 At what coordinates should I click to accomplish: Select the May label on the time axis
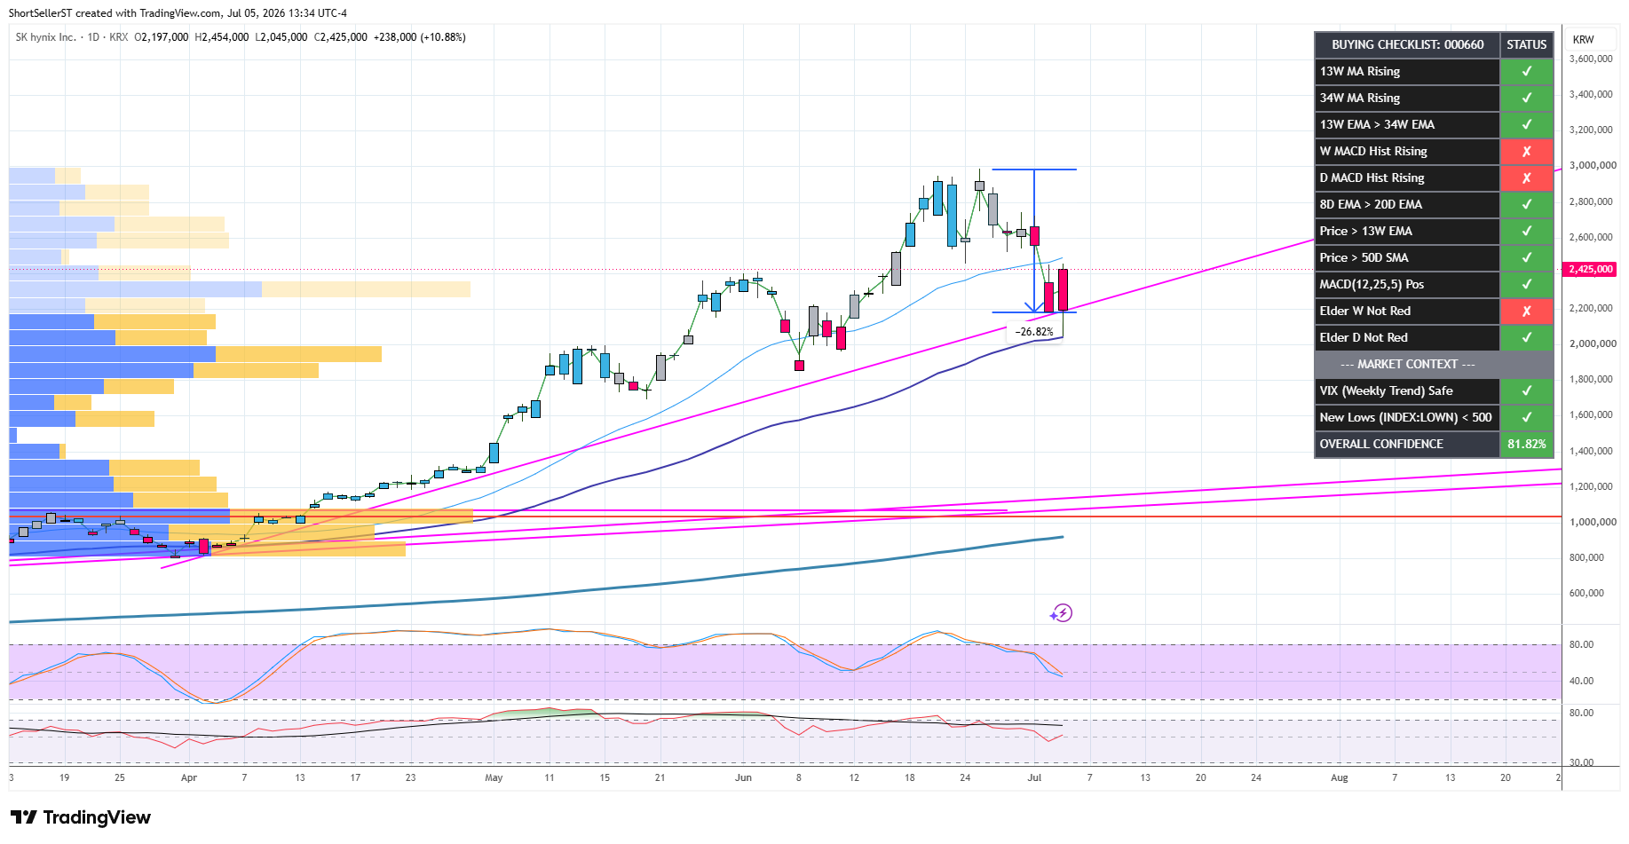494,777
